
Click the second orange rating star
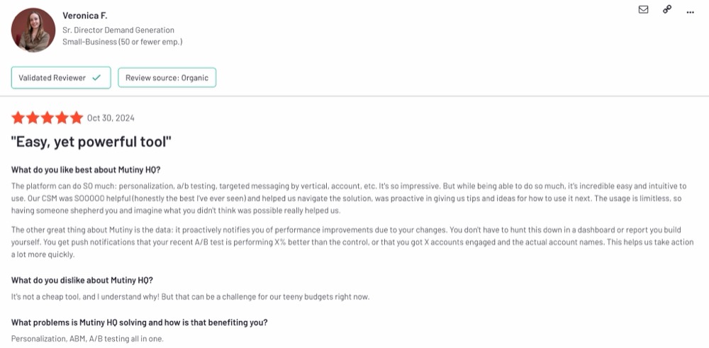tap(33, 118)
